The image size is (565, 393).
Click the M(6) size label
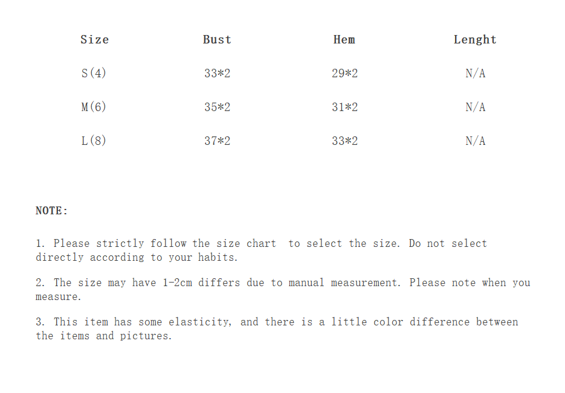click(x=94, y=107)
